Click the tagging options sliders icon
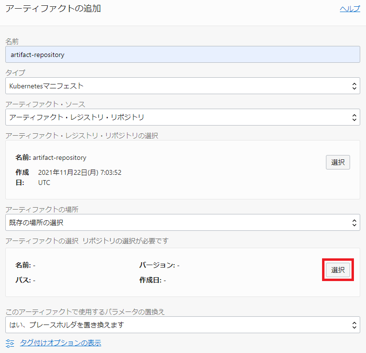 tap(10, 343)
